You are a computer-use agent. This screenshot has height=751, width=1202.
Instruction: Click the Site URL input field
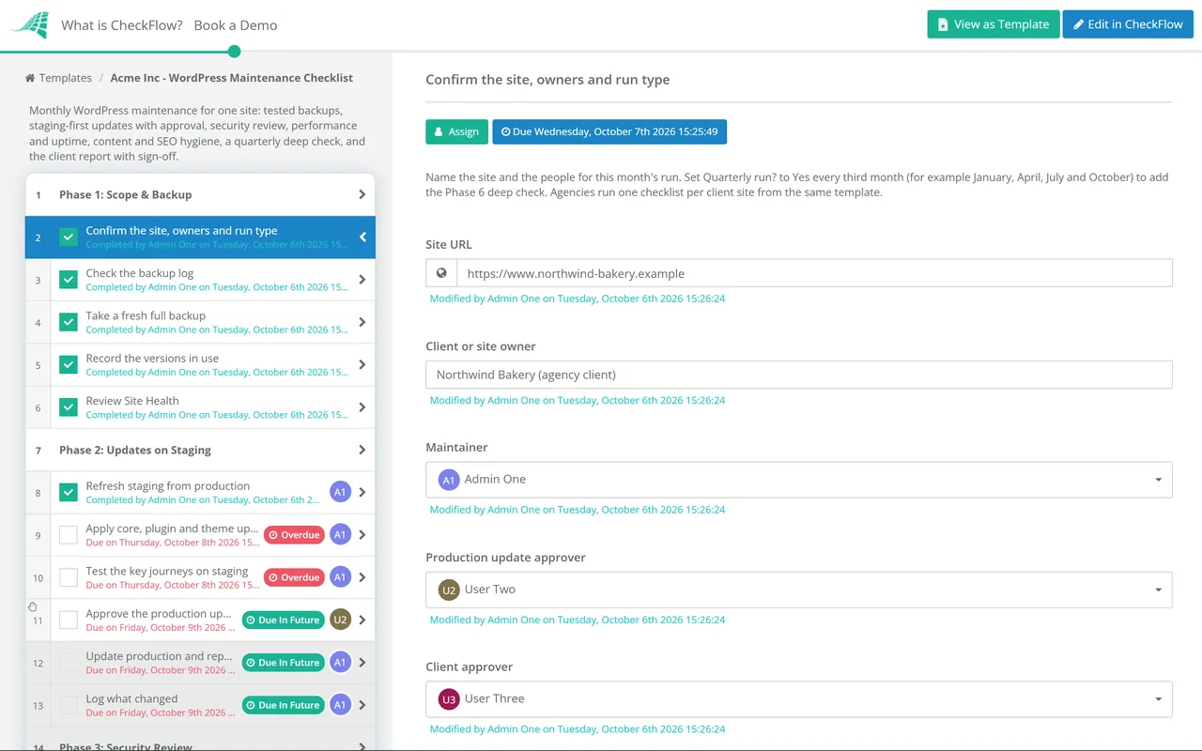[814, 273]
